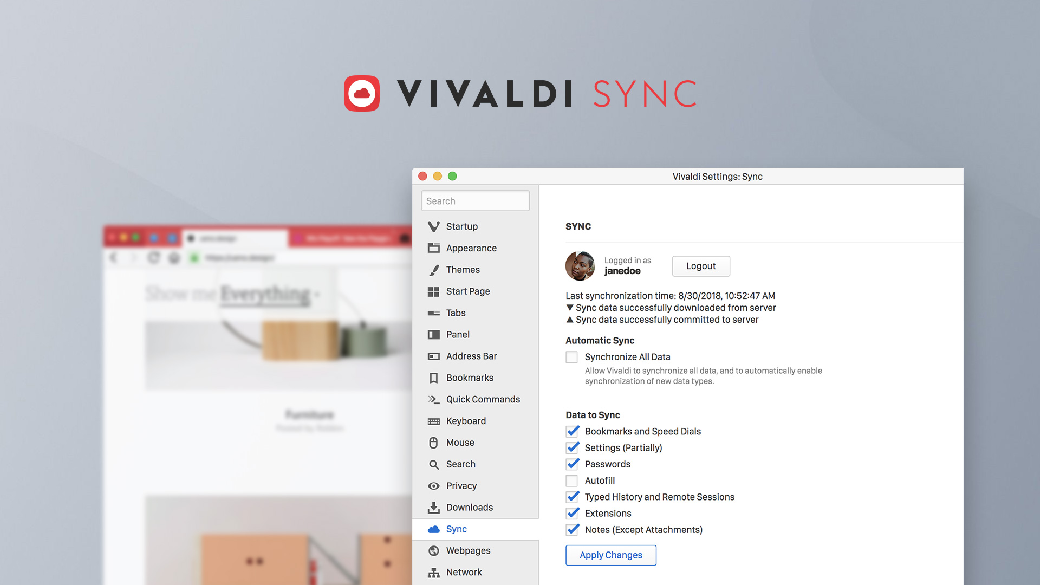This screenshot has height=585, width=1040.
Task: Click the Privacy settings icon
Action: 434,486
